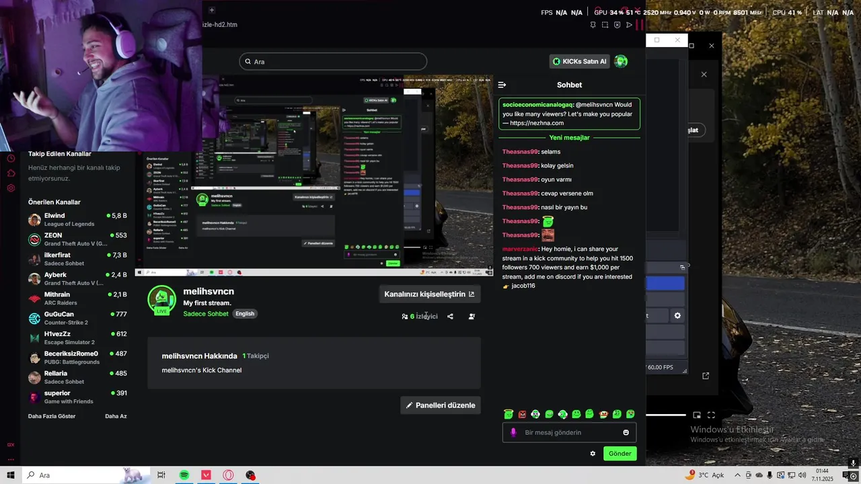Open Mithrain recommended channel

pos(77,298)
